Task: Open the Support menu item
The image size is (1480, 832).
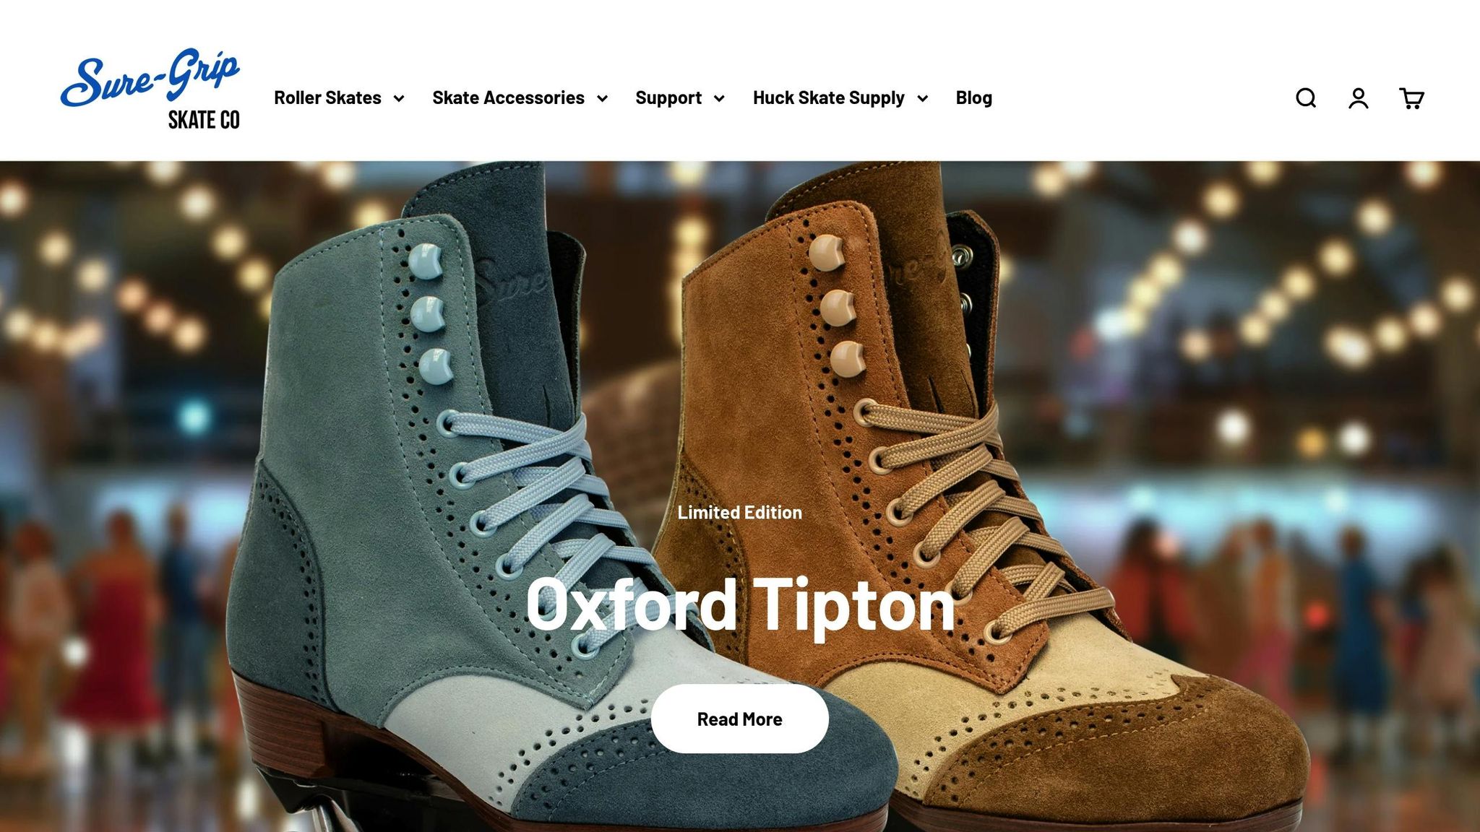Action: [668, 98]
